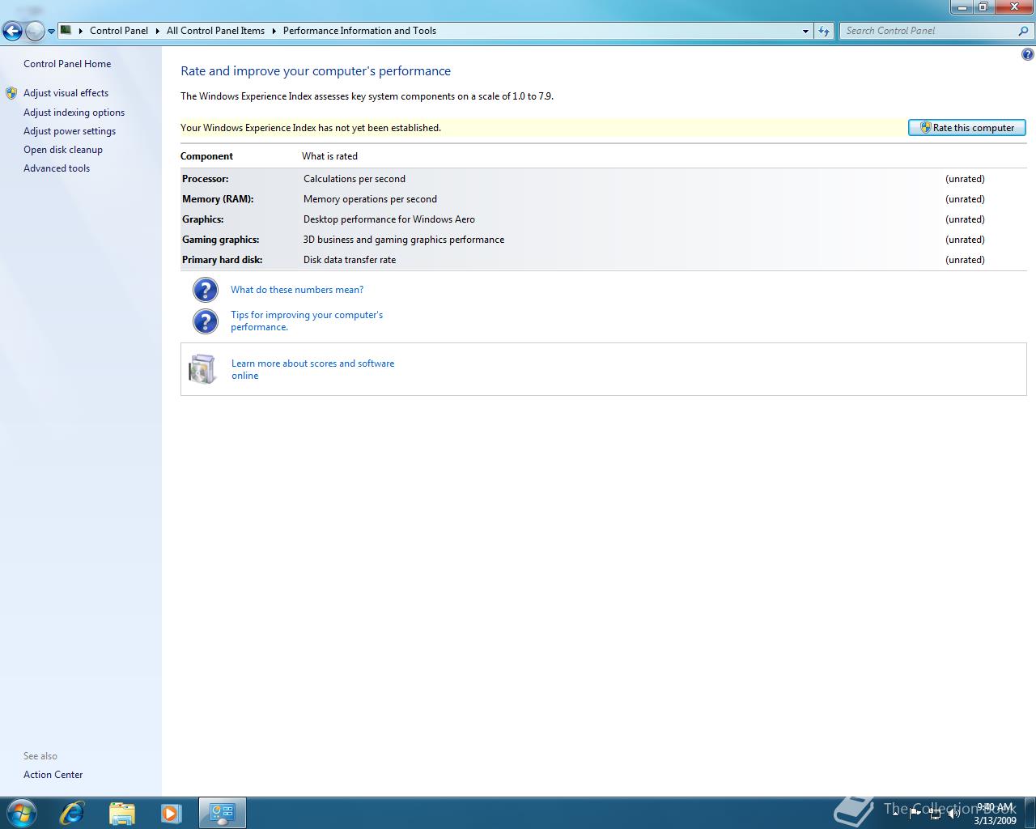The height and width of the screenshot is (829, 1036).
Task: Click the question icon beside Tips for improving
Action: [206, 321]
